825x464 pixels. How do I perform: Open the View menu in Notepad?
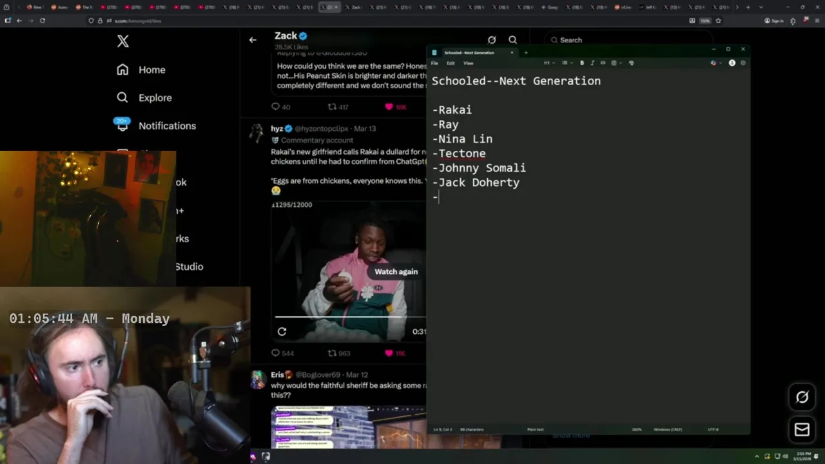pyautogui.click(x=469, y=63)
